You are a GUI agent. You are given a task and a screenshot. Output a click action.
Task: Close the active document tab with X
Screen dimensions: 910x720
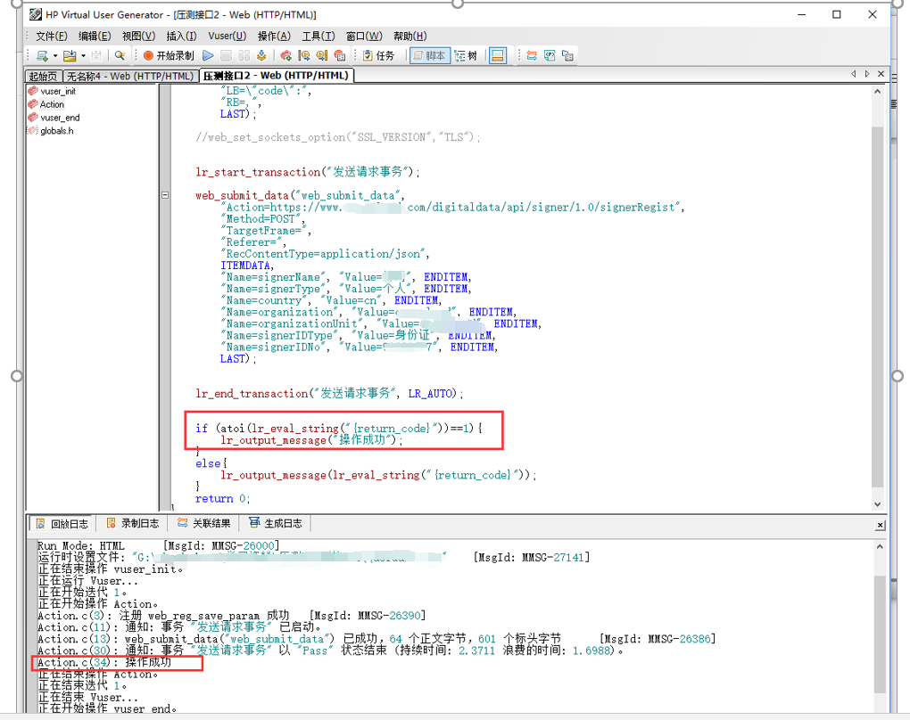[881, 74]
